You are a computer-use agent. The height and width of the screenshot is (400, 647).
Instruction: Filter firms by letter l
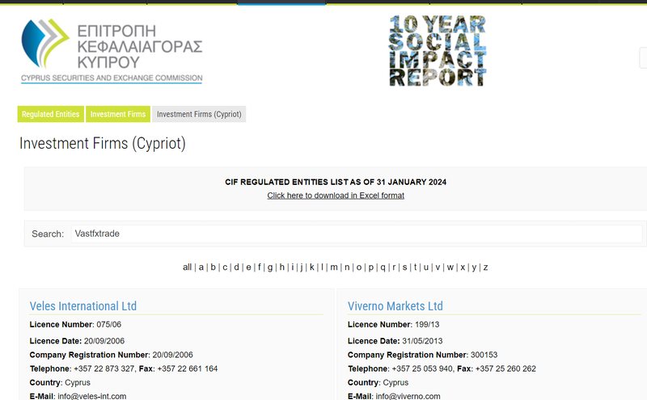pos(322,267)
